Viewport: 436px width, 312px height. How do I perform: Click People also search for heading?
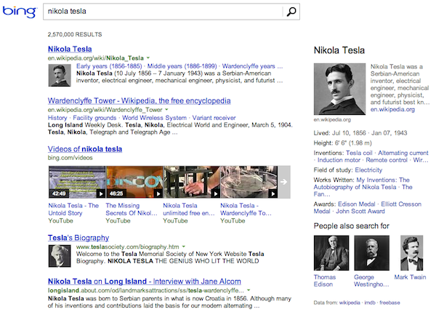coord(352,226)
